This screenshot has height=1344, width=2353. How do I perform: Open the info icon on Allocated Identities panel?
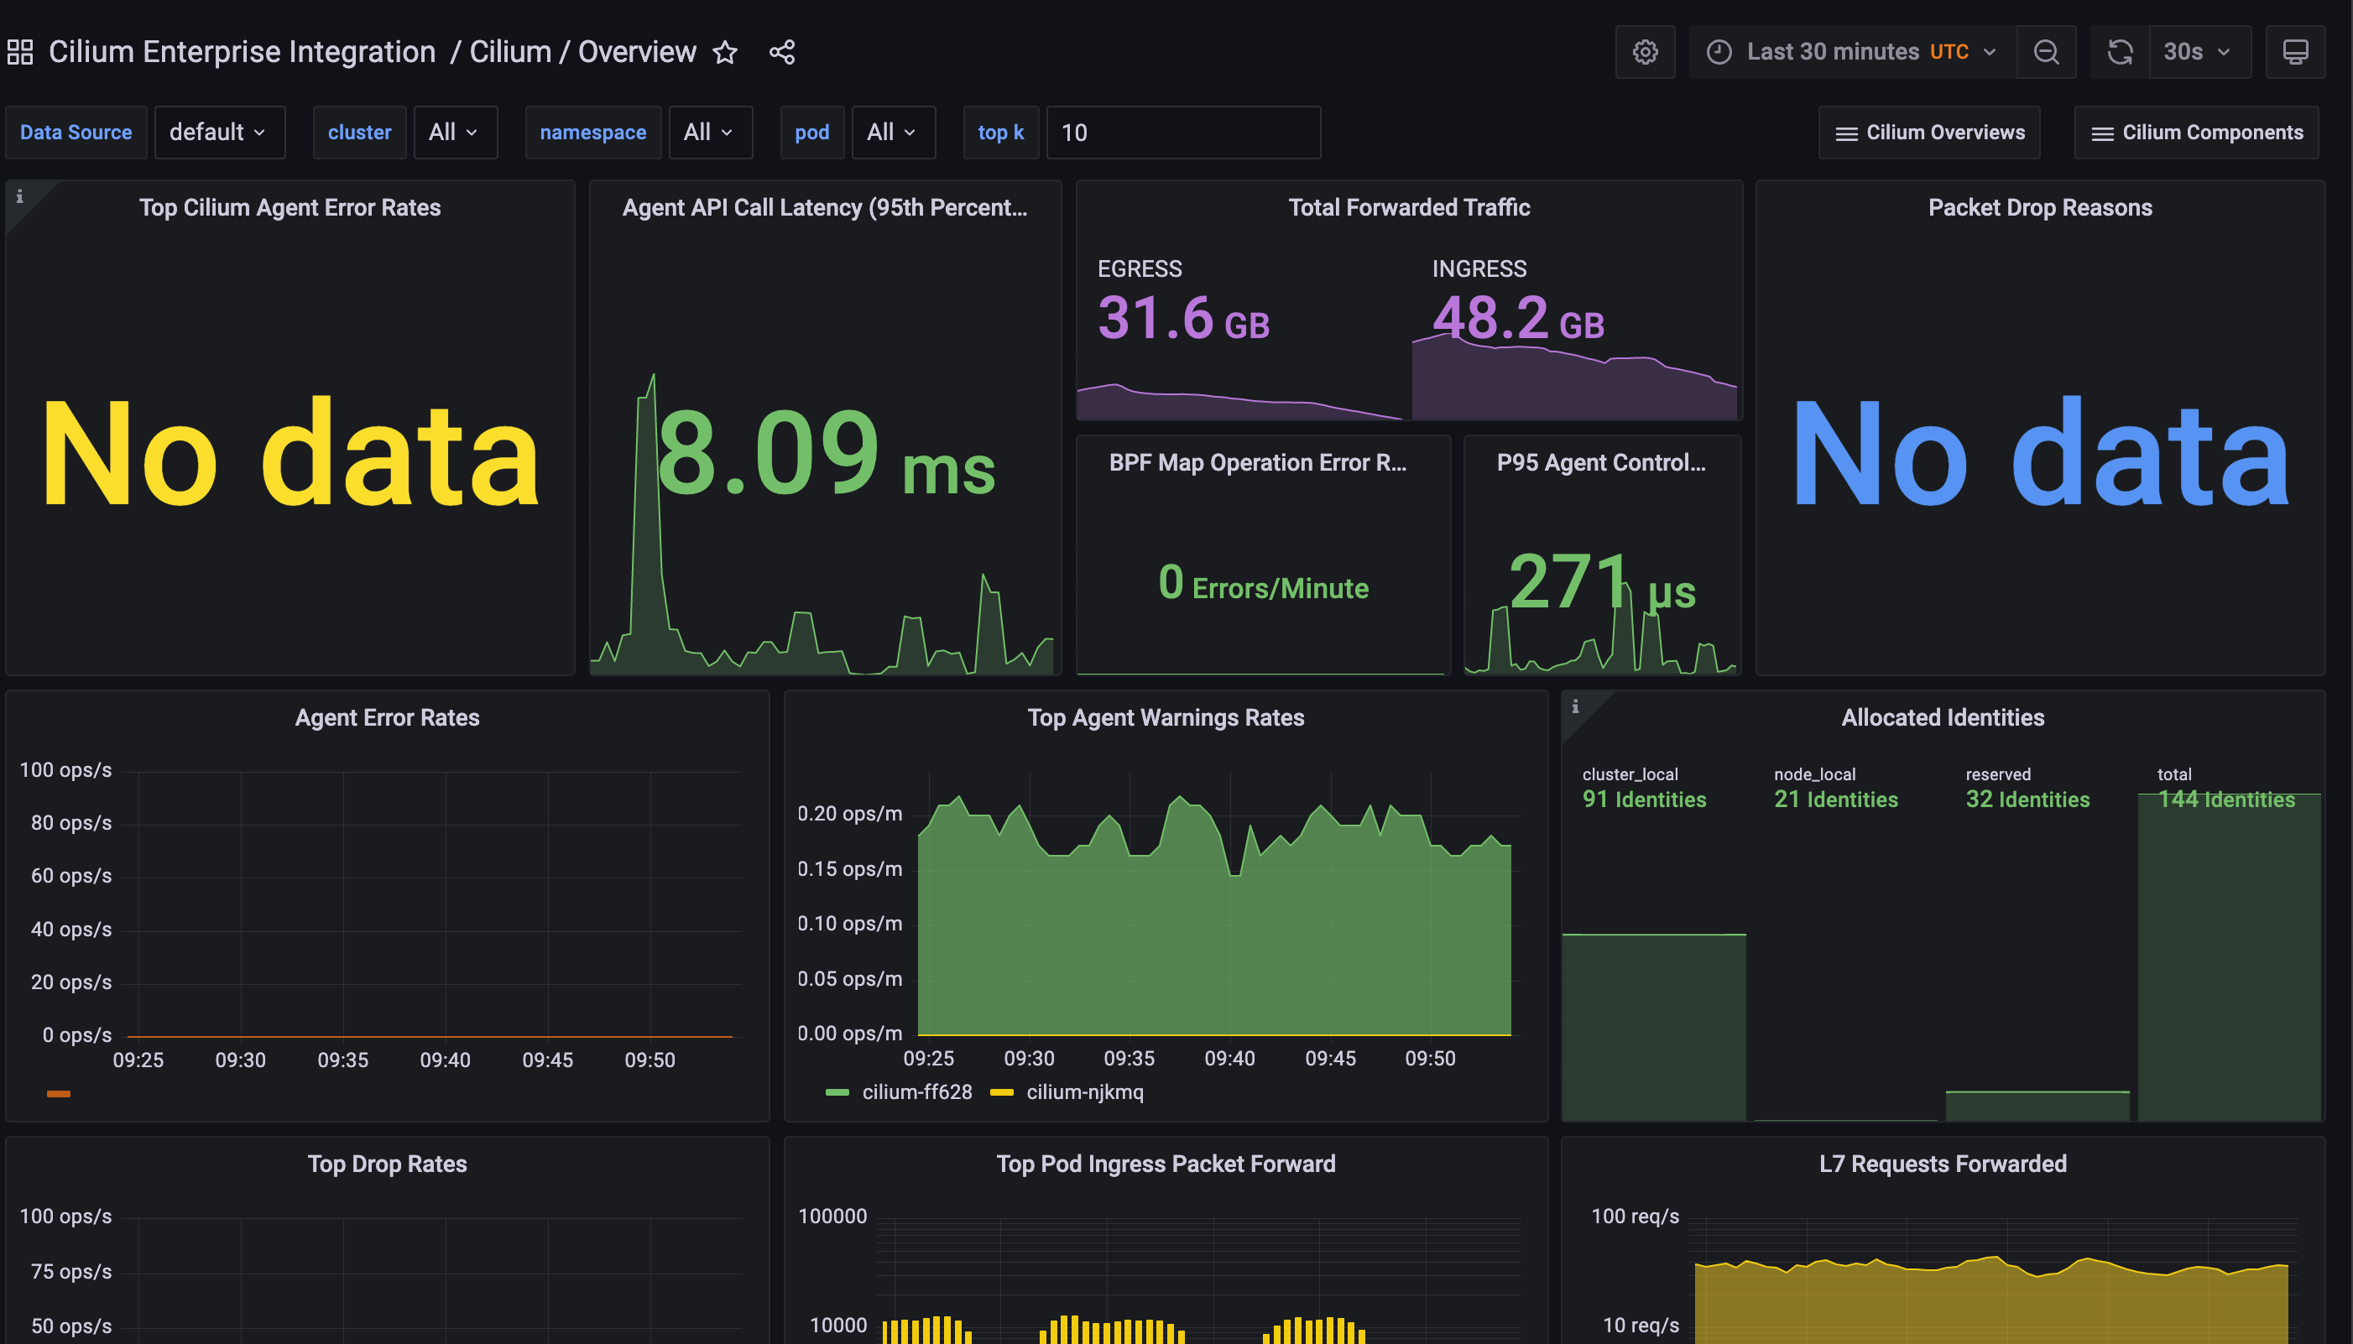(1576, 706)
